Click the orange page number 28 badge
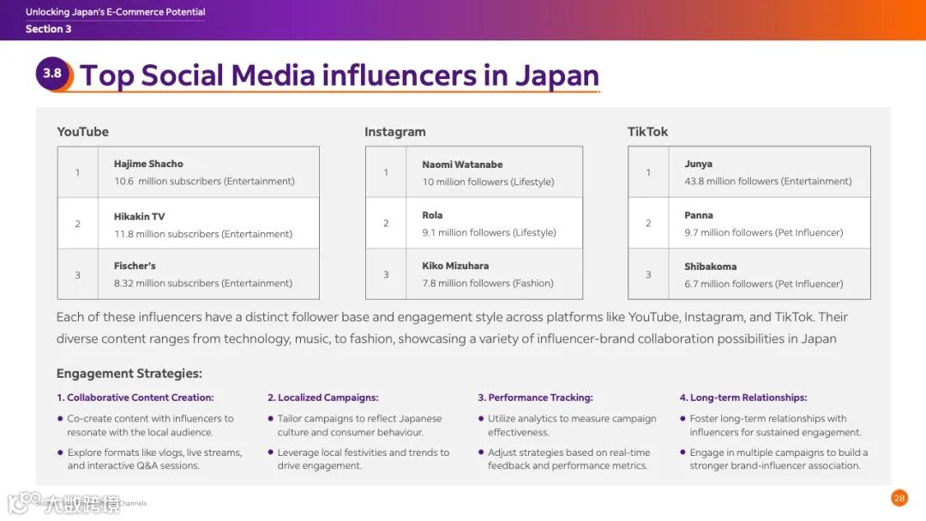This screenshot has width=926, height=521. (899, 498)
